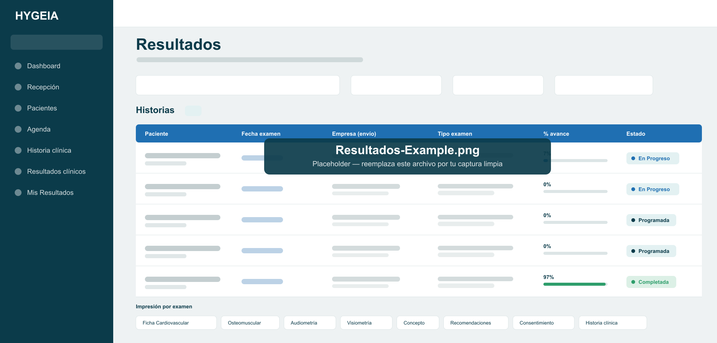Click the Tipo examen column header

click(x=455, y=134)
